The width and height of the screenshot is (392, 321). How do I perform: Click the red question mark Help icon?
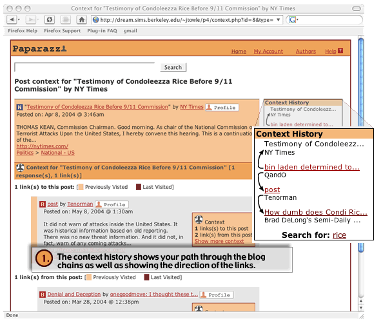pyautogui.click(x=340, y=51)
